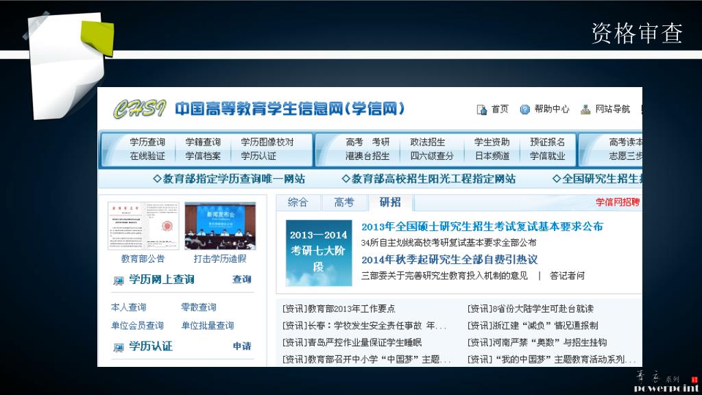Open news item 青岛严控作业量保证学生睡眠

pyautogui.click(x=352, y=343)
